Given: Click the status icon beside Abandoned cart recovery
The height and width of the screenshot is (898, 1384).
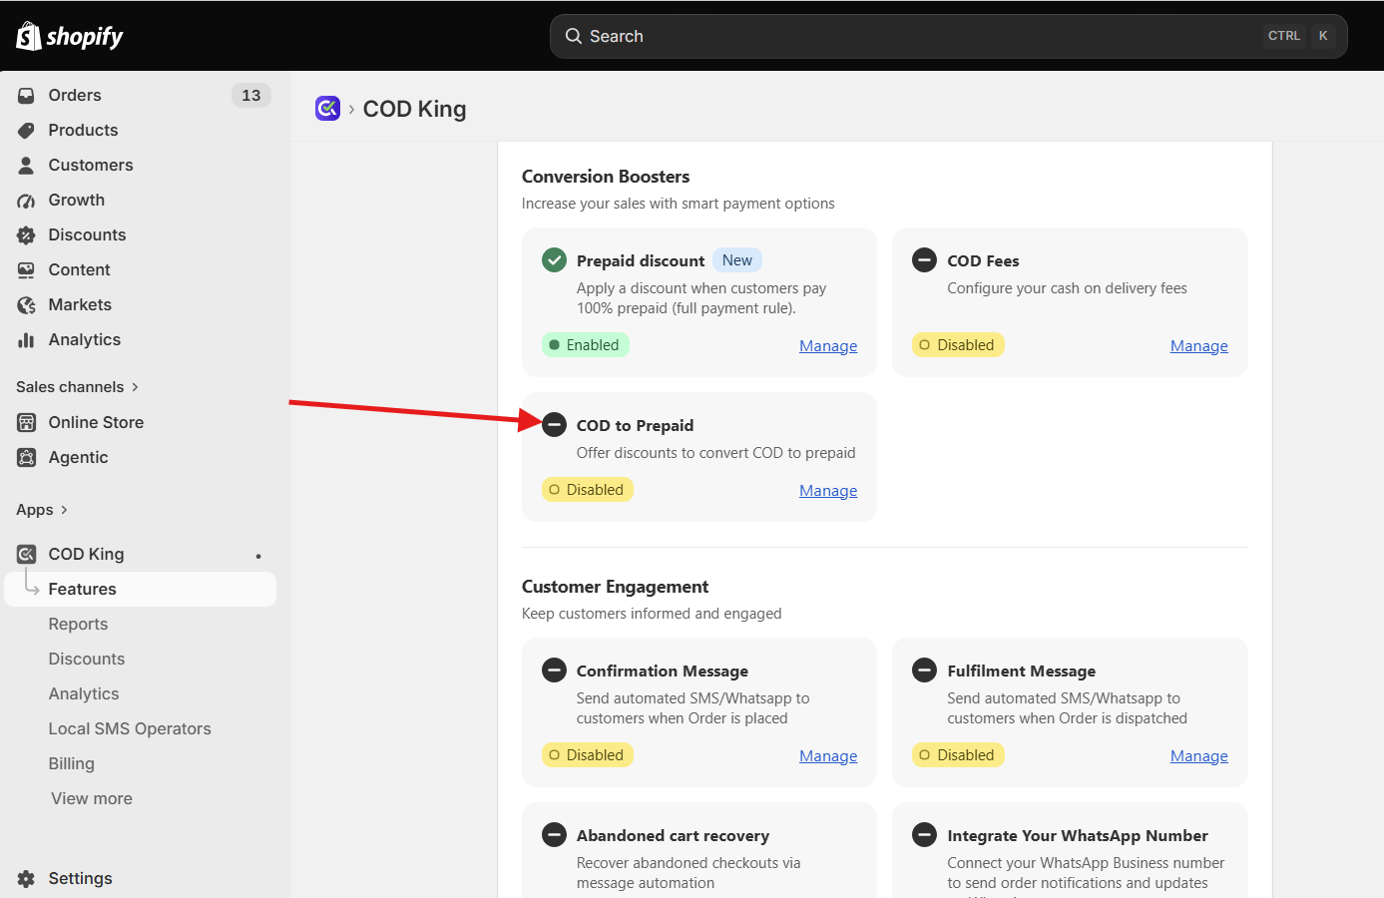Looking at the screenshot, I should click(x=554, y=835).
